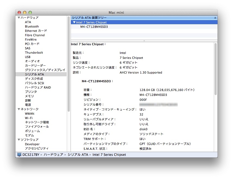Select ファイアウォール in the sidebar
The image size is (233, 179).
point(37,127)
